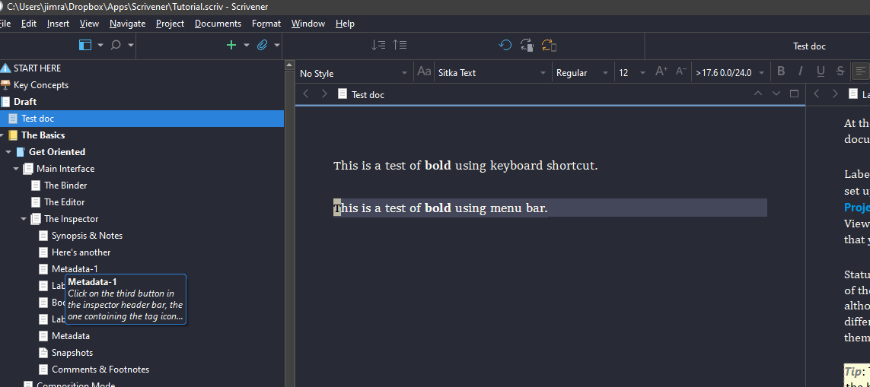Click the magnifier Search icon
The image size is (870, 387).
[116, 45]
